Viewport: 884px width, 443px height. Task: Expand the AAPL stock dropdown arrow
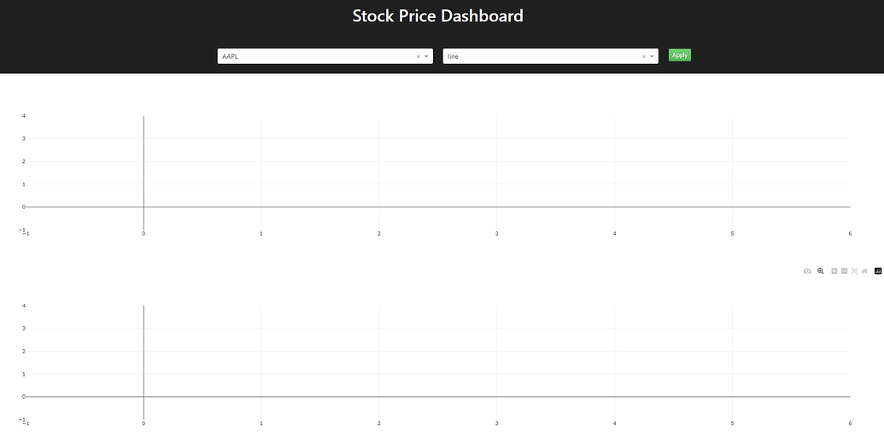(x=426, y=56)
